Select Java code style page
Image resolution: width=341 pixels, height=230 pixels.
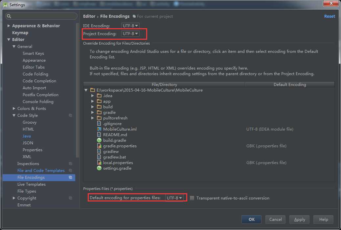[27, 136]
